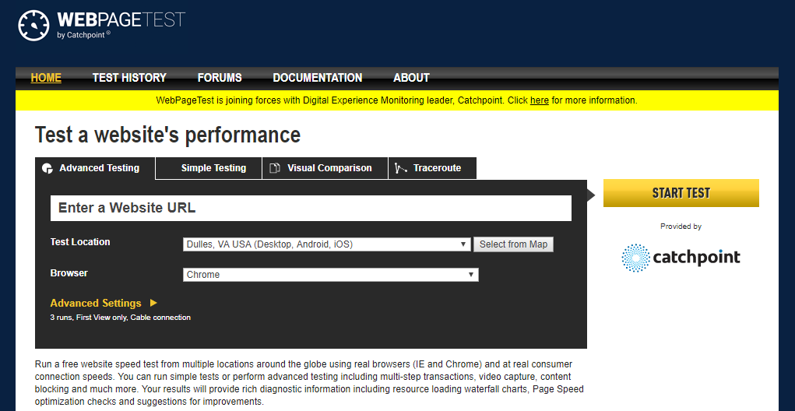Click the Traceroute graph icon
The image size is (795, 411).
tap(401, 168)
